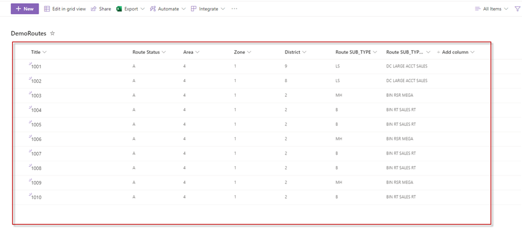Image resolution: width=522 pixels, height=249 pixels.
Task: Open list item 1006
Action: pos(36,139)
